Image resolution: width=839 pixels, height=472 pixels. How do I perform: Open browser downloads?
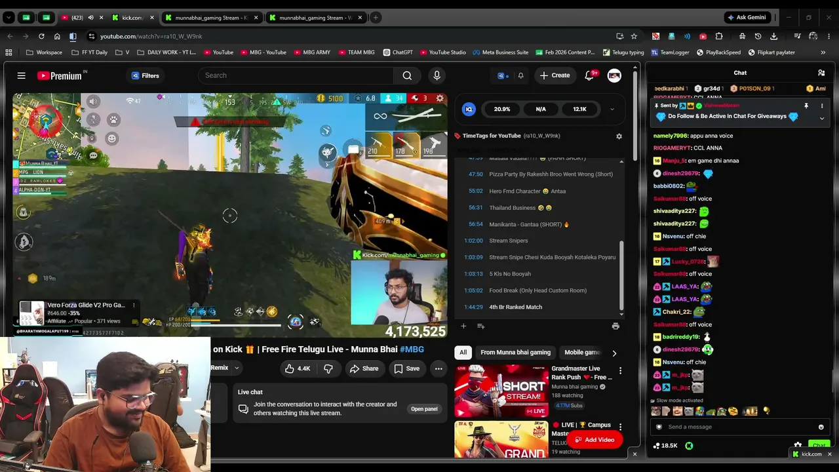click(773, 36)
